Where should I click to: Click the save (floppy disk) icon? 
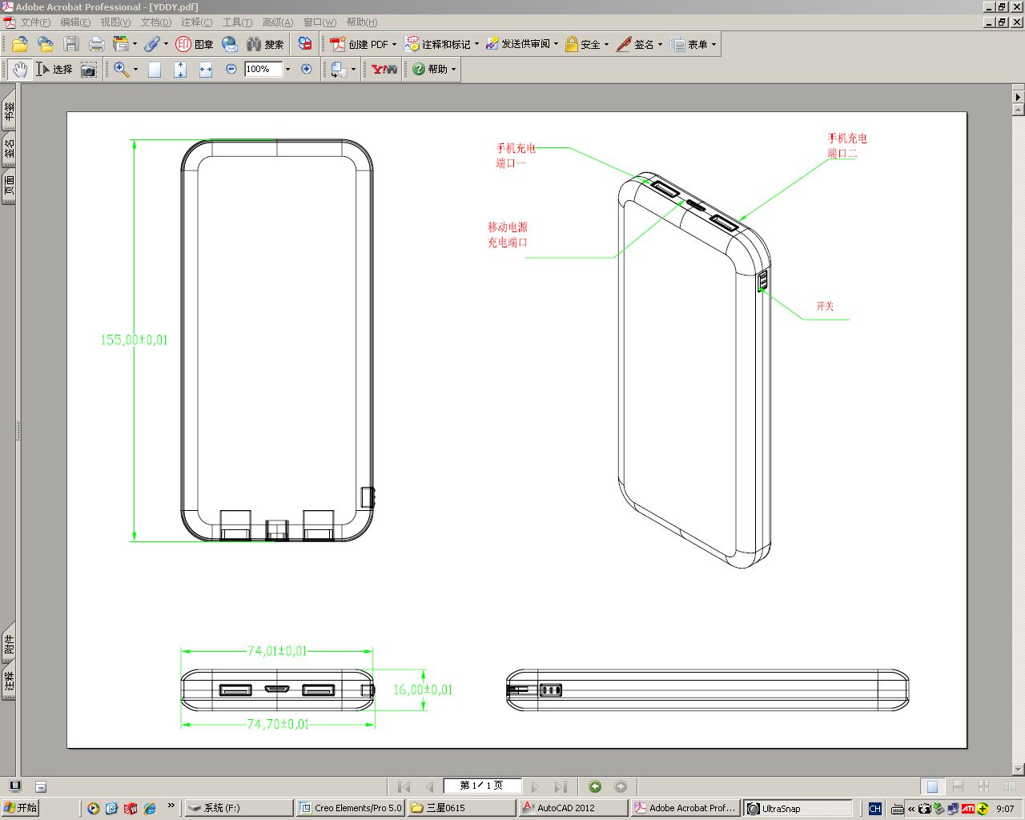pyautogui.click(x=71, y=45)
